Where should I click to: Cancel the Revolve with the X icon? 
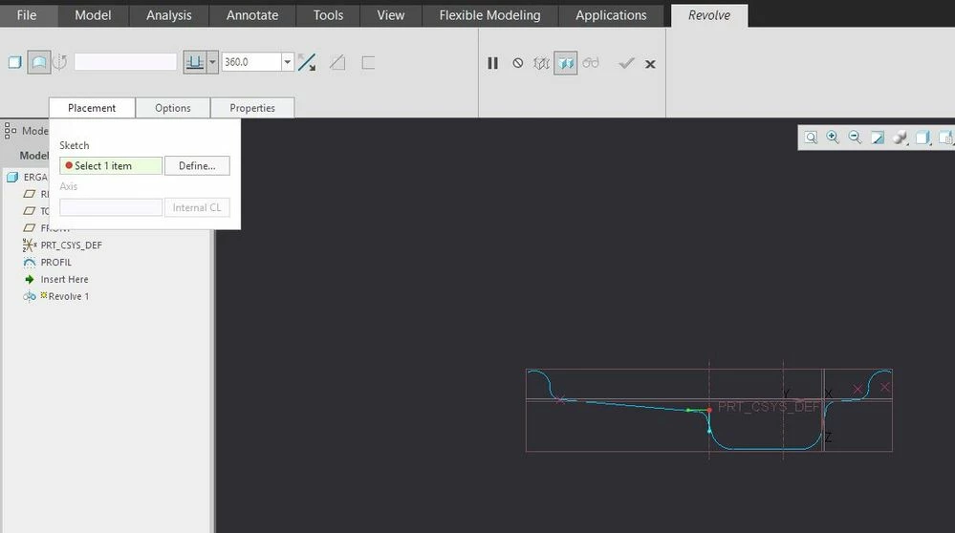click(650, 64)
